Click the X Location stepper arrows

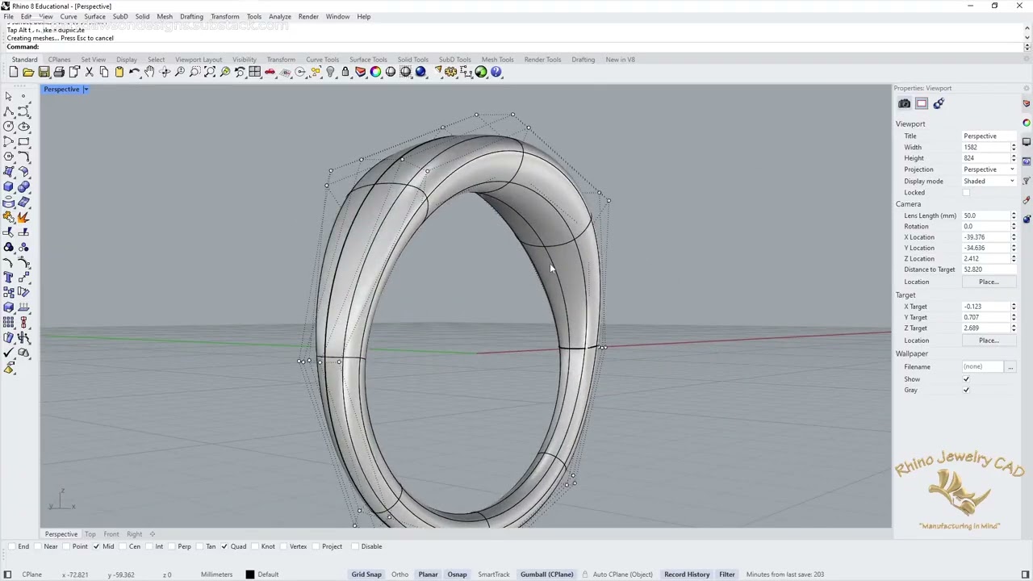[1014, 237]
